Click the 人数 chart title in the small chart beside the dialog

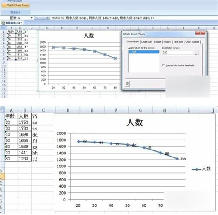tap(89, 35)
